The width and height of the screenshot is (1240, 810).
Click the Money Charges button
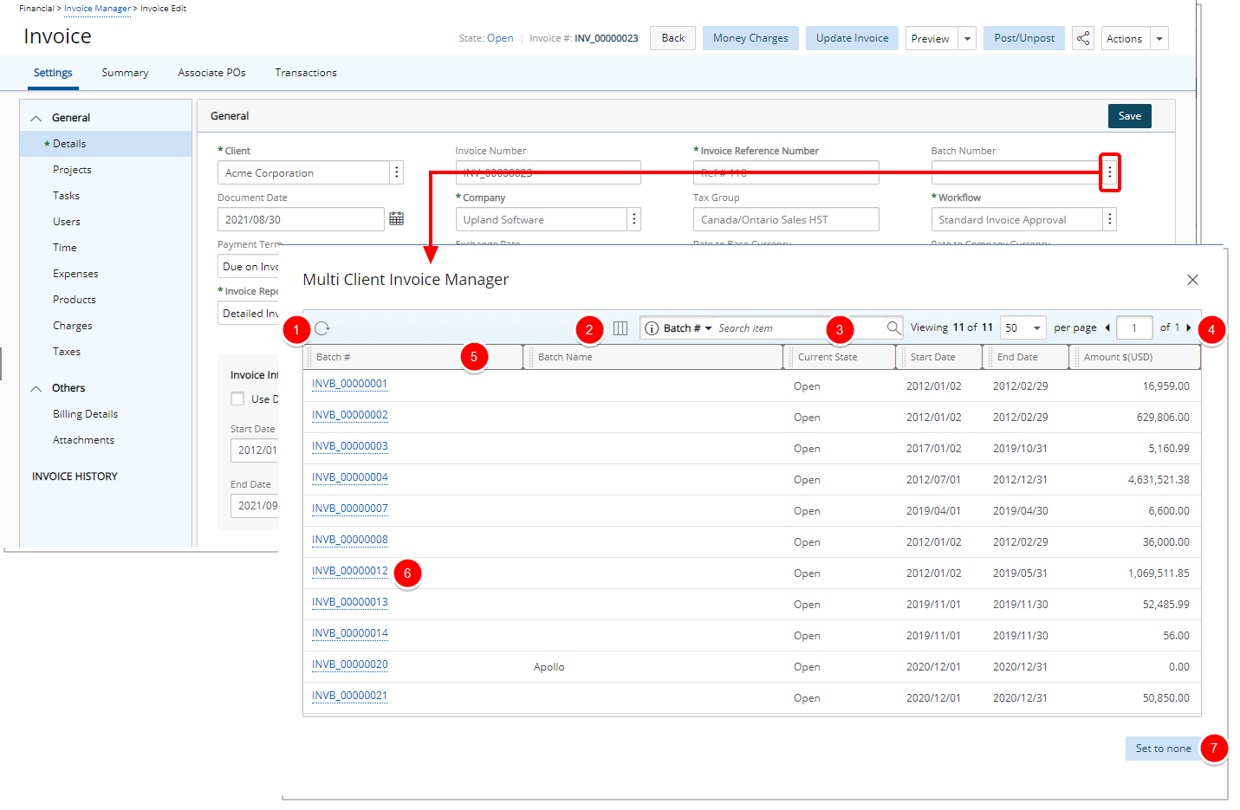(750, 38)
